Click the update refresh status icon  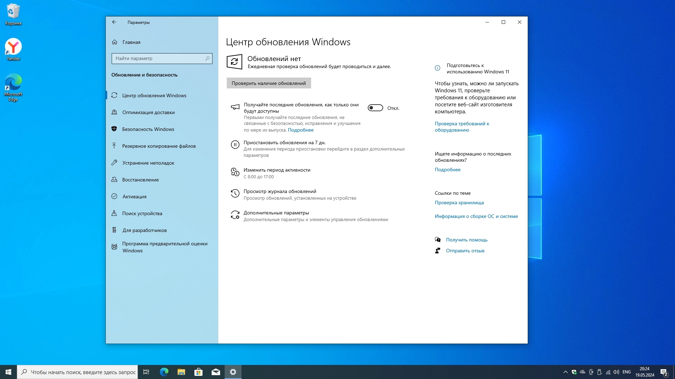[234, 62]
